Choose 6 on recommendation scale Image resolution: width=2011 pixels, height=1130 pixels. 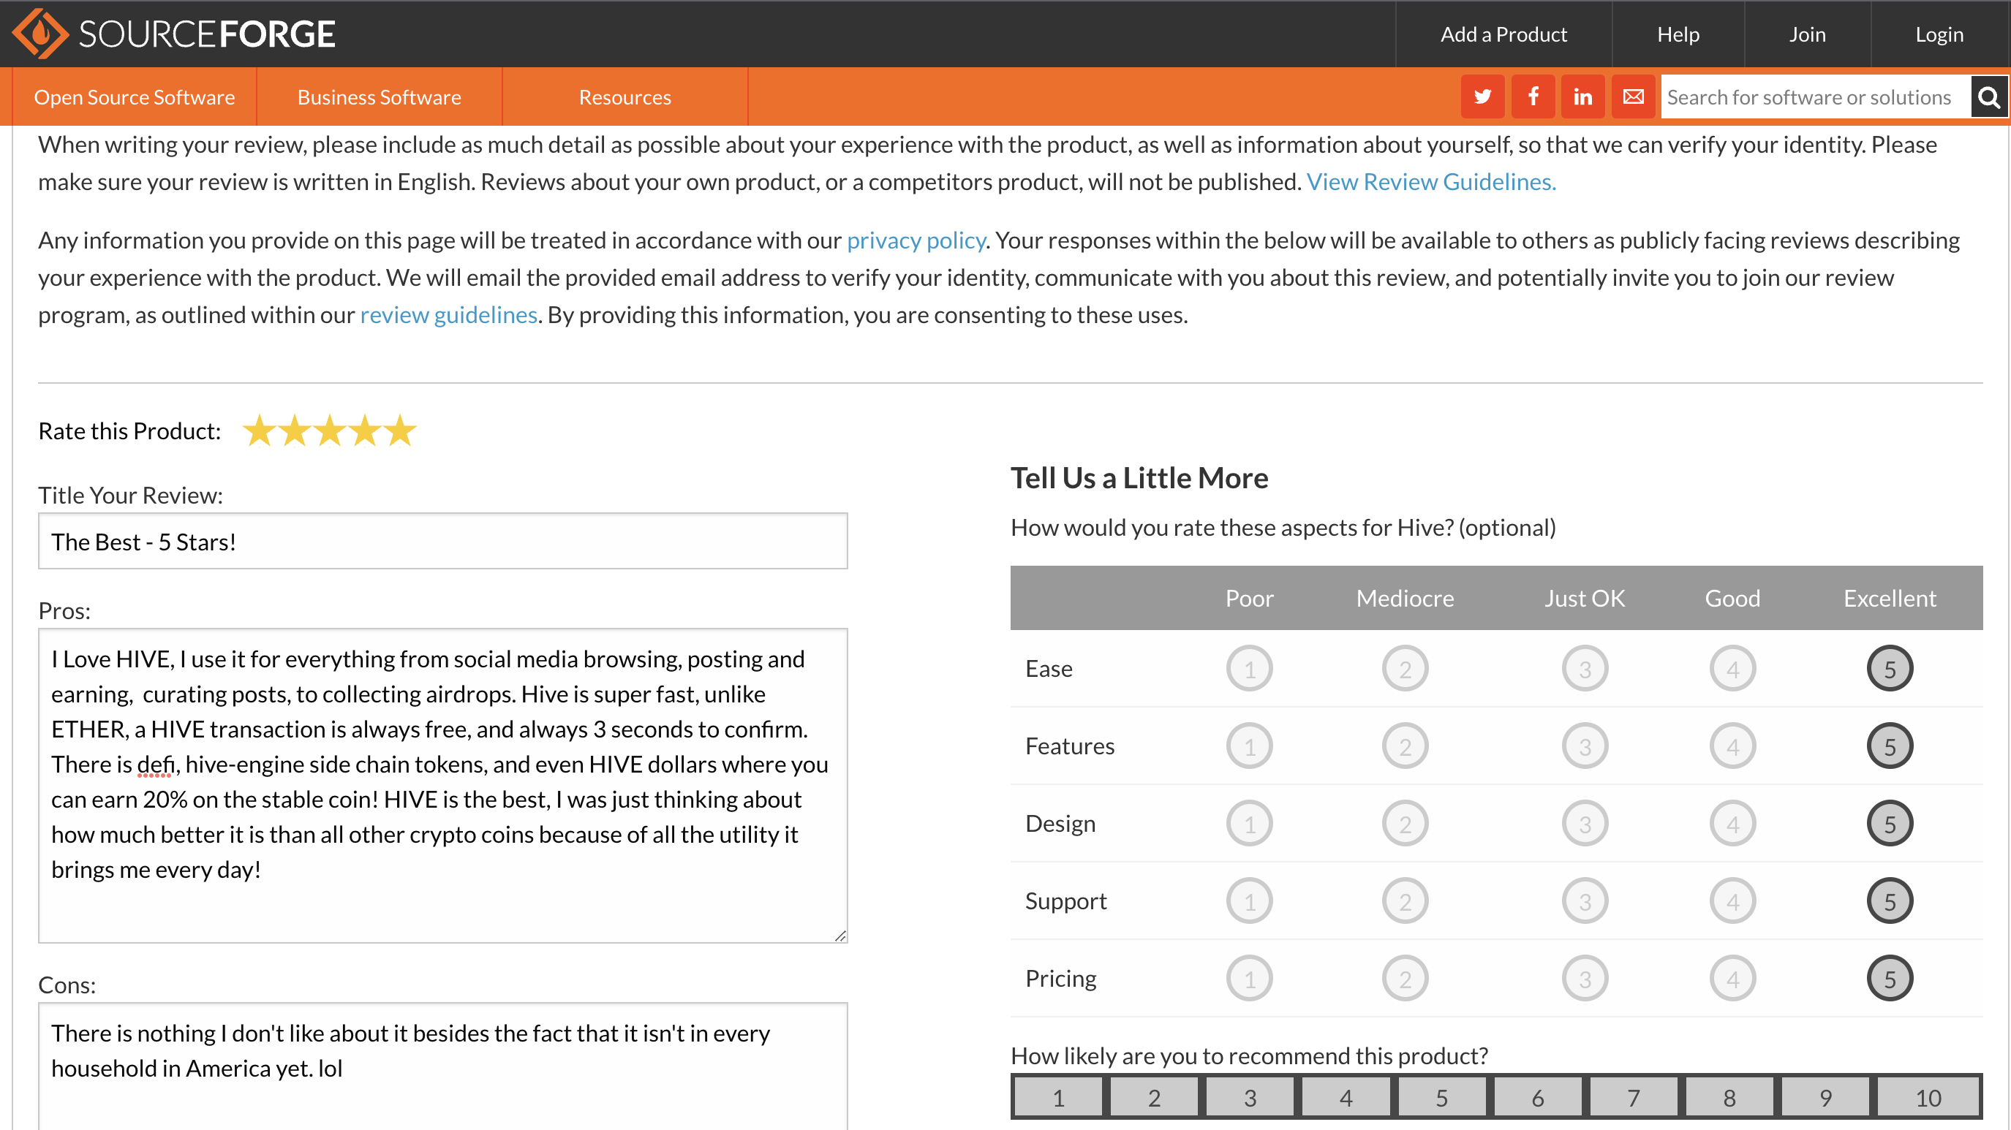tap(1538, 1097)
